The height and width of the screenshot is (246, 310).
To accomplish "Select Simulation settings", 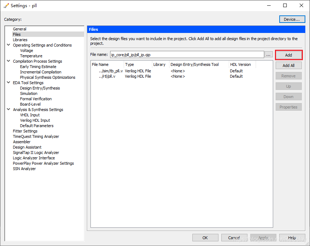I will click(x=29, y=93).
